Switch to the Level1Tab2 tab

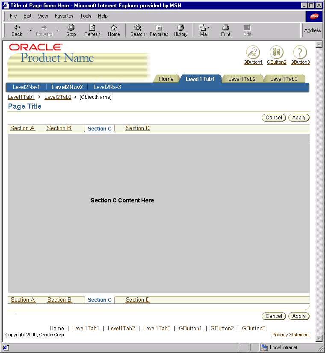tap(242, 79)
